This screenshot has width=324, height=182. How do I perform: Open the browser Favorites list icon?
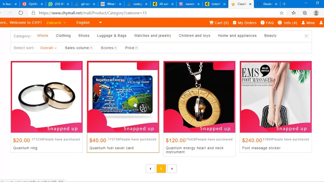tap(294, 13)
